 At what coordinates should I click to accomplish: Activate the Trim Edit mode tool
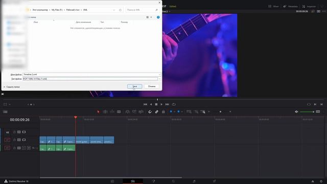tap(105, 112)
